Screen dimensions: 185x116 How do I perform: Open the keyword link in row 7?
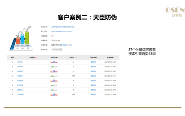[x=20, y=90]
